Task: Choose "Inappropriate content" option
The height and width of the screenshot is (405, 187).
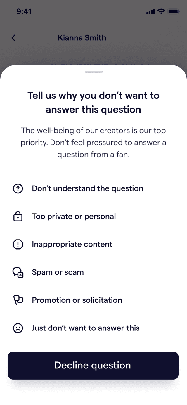Action: (x=93, y=244)
